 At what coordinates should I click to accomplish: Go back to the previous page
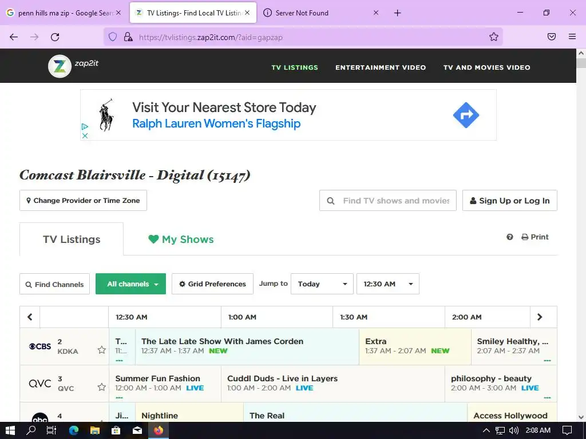pyautogui.click(x=14, y=37)
